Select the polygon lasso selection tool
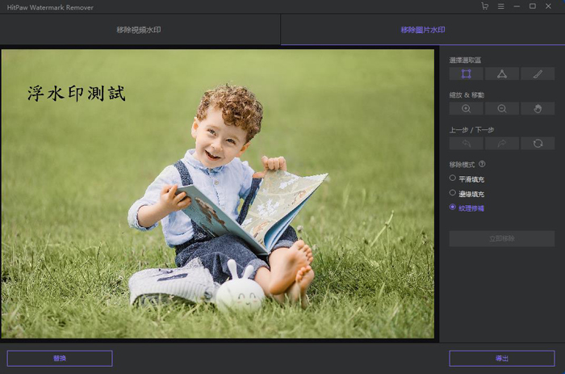Viewport: 565px width, 374px height. coord(502,74)
